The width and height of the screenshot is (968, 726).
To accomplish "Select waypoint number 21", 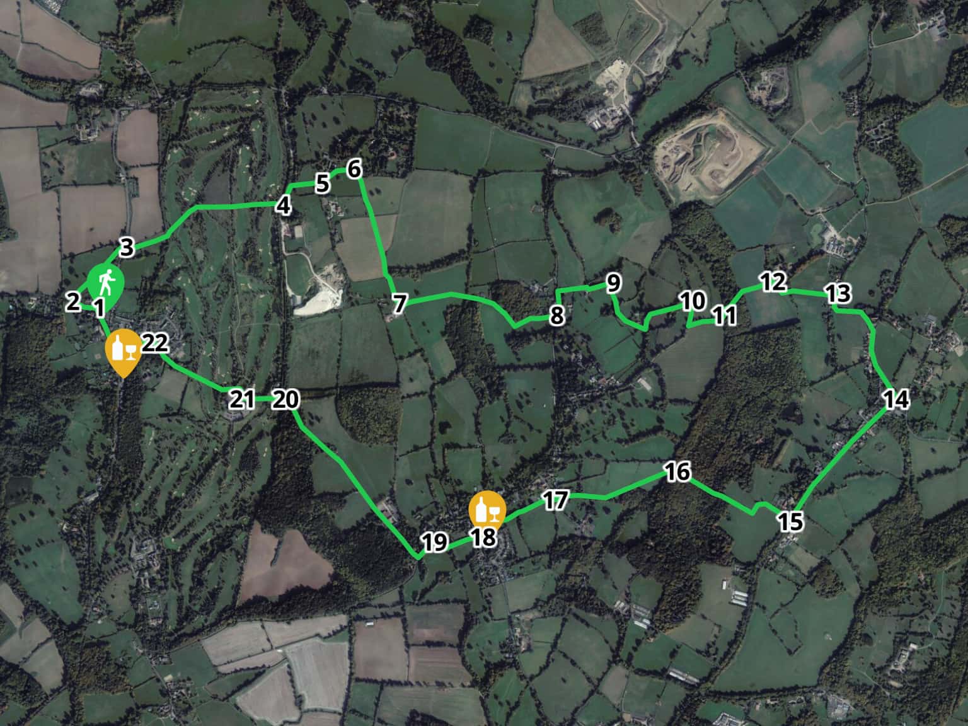I will (x=241, y=399).
